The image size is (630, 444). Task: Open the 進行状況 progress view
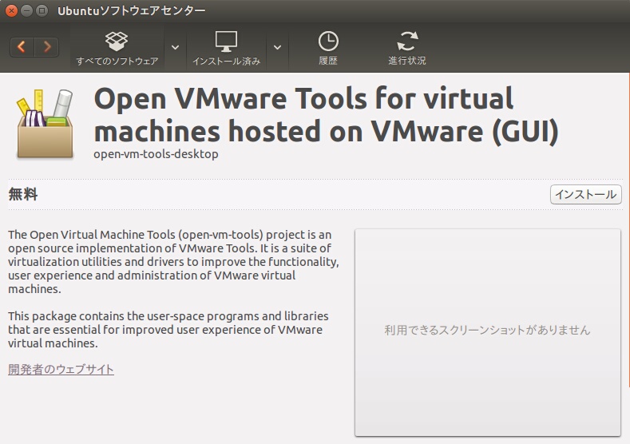[x=407, y=48]
